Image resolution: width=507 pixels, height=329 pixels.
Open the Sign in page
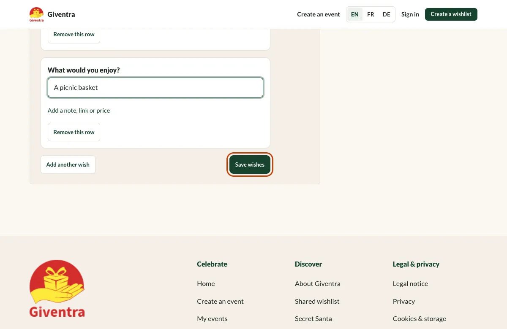410,14
